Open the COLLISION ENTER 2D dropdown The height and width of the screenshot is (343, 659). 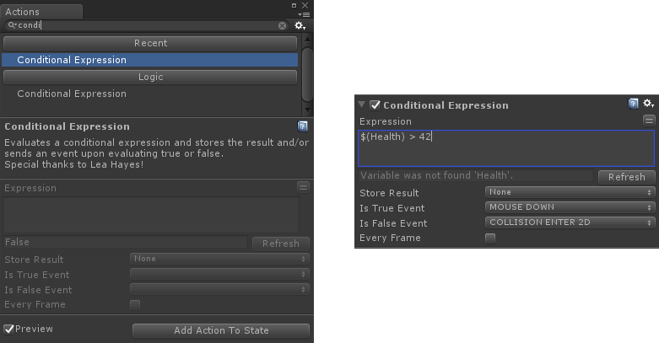tap(570, 222)
